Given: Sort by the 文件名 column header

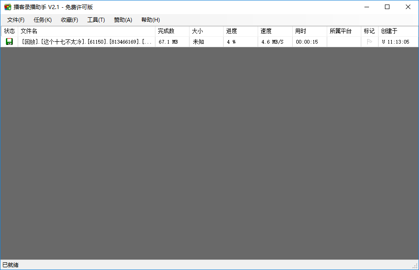Looking at the screenshot, I should coord(86,31).
